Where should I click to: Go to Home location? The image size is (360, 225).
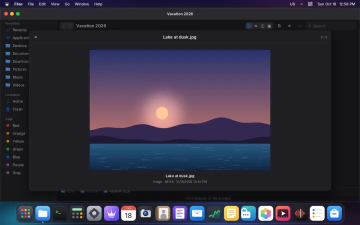14,101
